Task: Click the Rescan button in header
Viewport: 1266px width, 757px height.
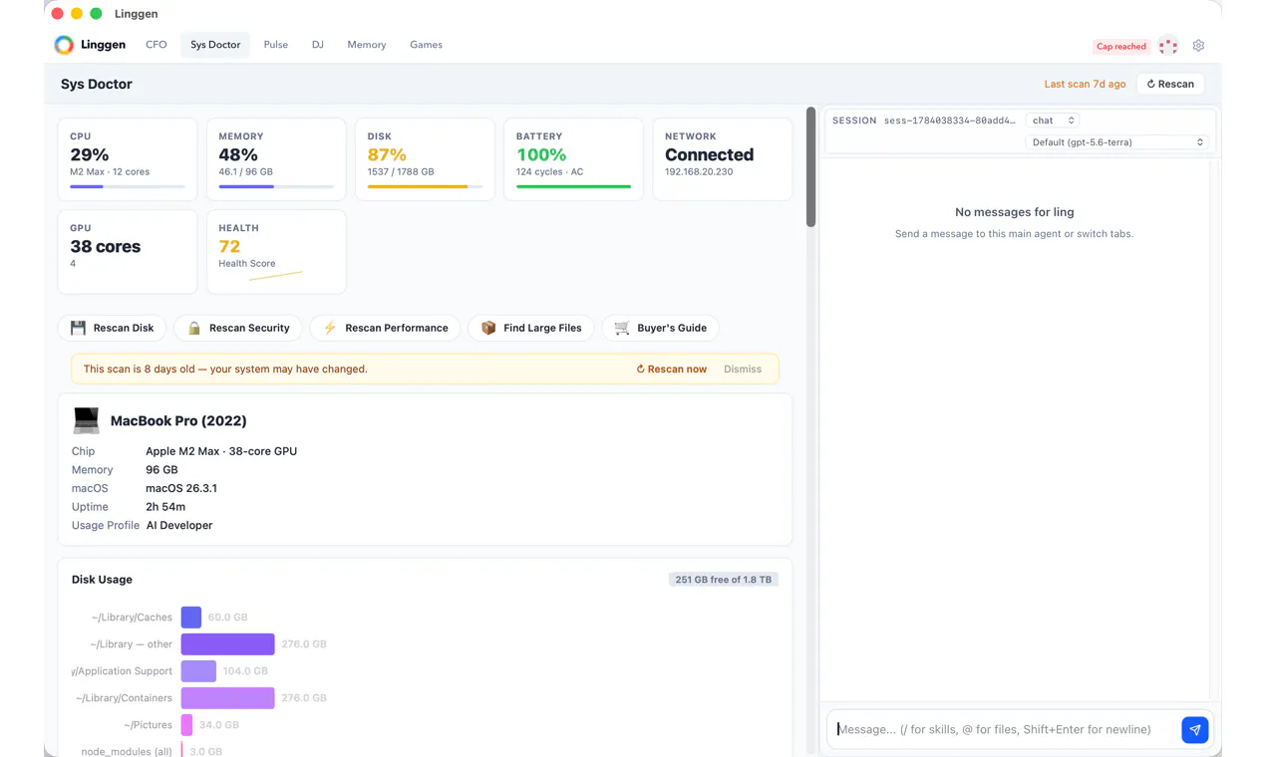Action: (1170, 84)
